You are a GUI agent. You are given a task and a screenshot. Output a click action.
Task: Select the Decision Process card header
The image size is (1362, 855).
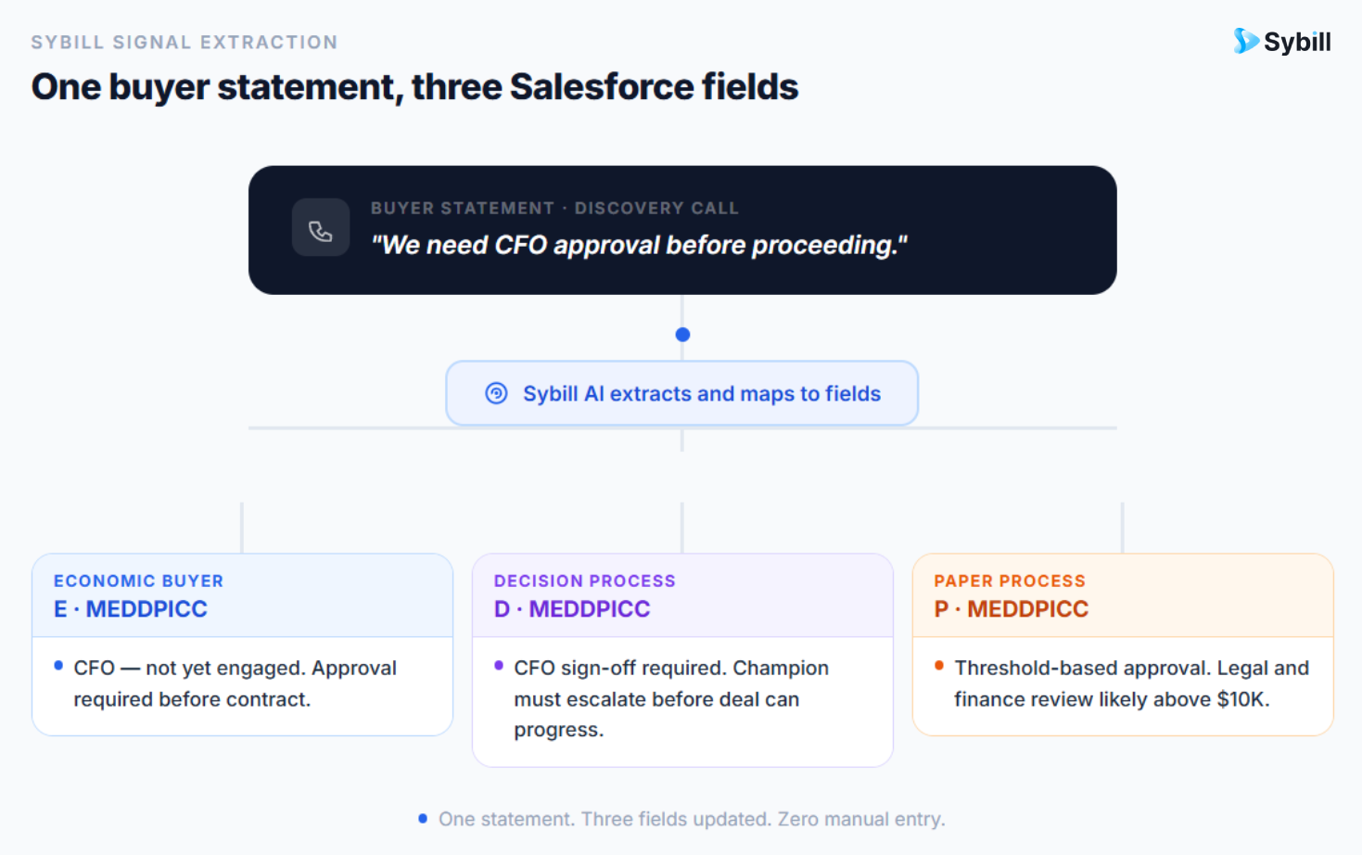coord(682,595)
